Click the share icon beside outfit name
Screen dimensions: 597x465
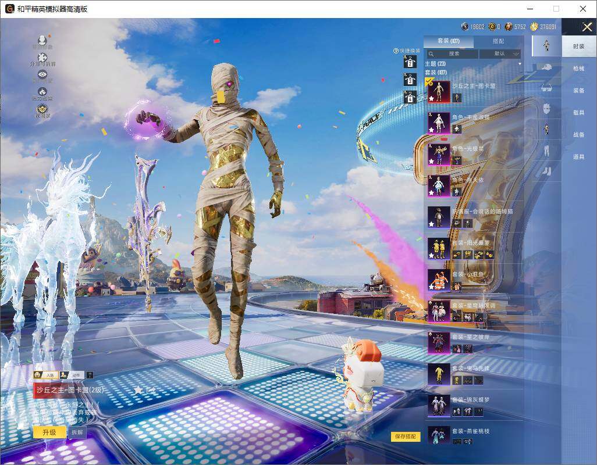pyautogui.click(x=151, y=391)
